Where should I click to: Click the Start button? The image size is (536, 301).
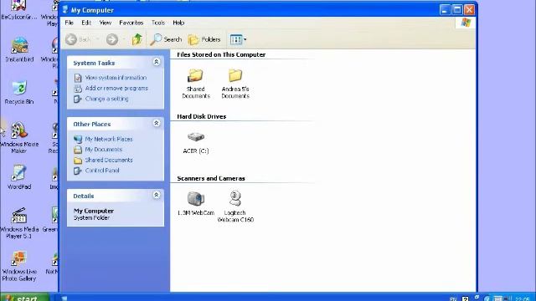click(x=24, y=298)
